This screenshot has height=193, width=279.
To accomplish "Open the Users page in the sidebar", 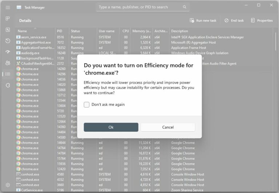I will coord(8,63).
